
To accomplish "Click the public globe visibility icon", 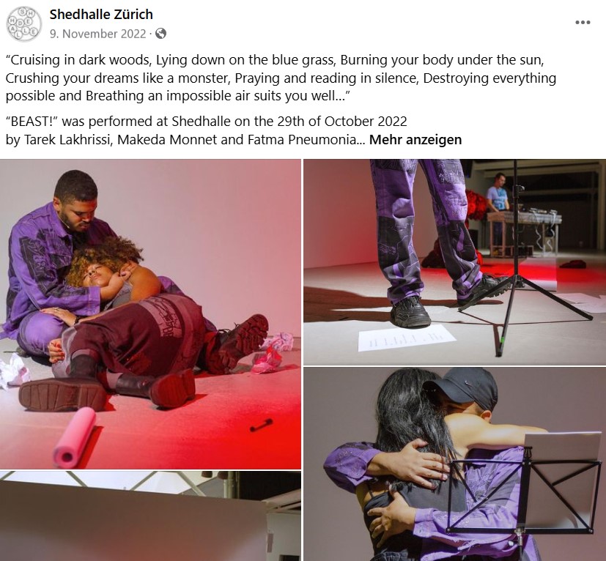I will (160, 34).
